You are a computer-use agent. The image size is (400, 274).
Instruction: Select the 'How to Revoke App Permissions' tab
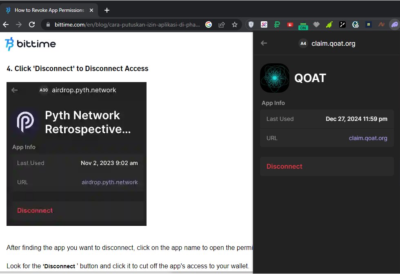pyautogui.click(x=49, y=10)
